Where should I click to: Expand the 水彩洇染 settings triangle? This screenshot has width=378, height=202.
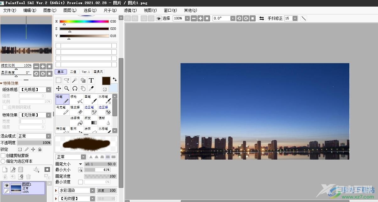point(57,190)
